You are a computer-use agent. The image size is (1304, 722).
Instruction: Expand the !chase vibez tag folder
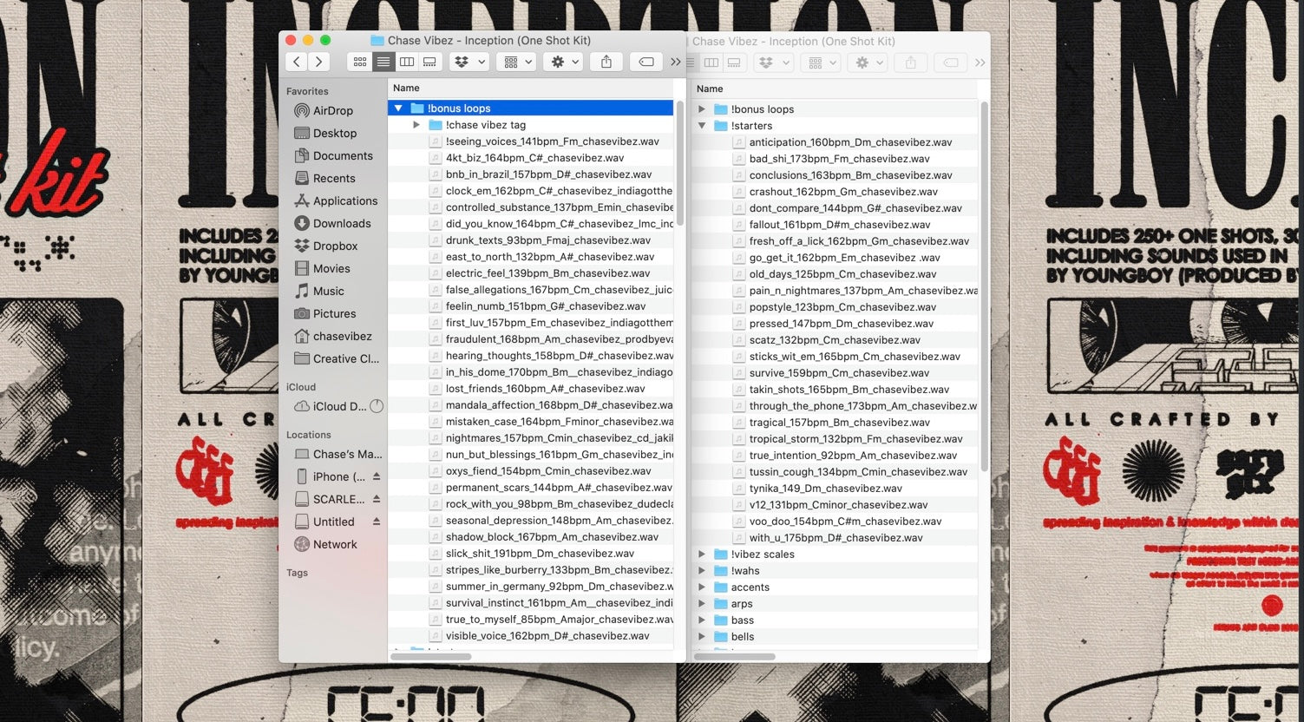[x=416, y=125]
